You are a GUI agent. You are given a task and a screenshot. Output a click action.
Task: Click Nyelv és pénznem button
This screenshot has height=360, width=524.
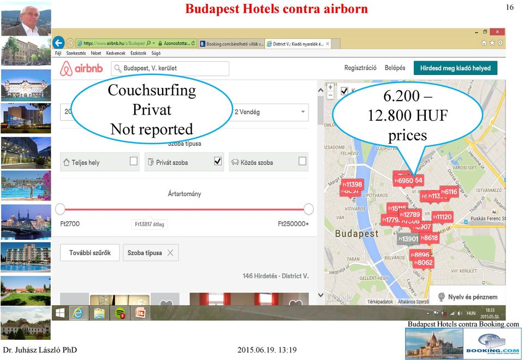point(468,297)
